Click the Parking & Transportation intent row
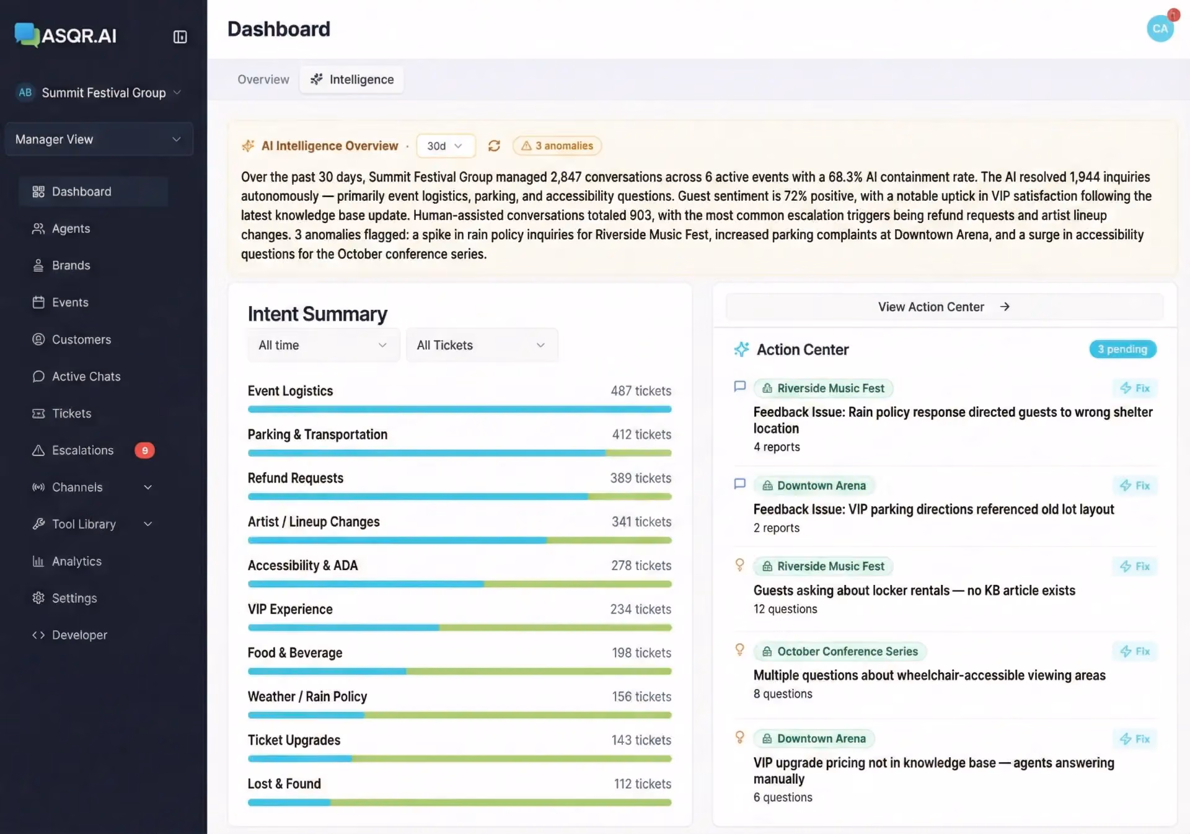 click(x=459, y=442)
